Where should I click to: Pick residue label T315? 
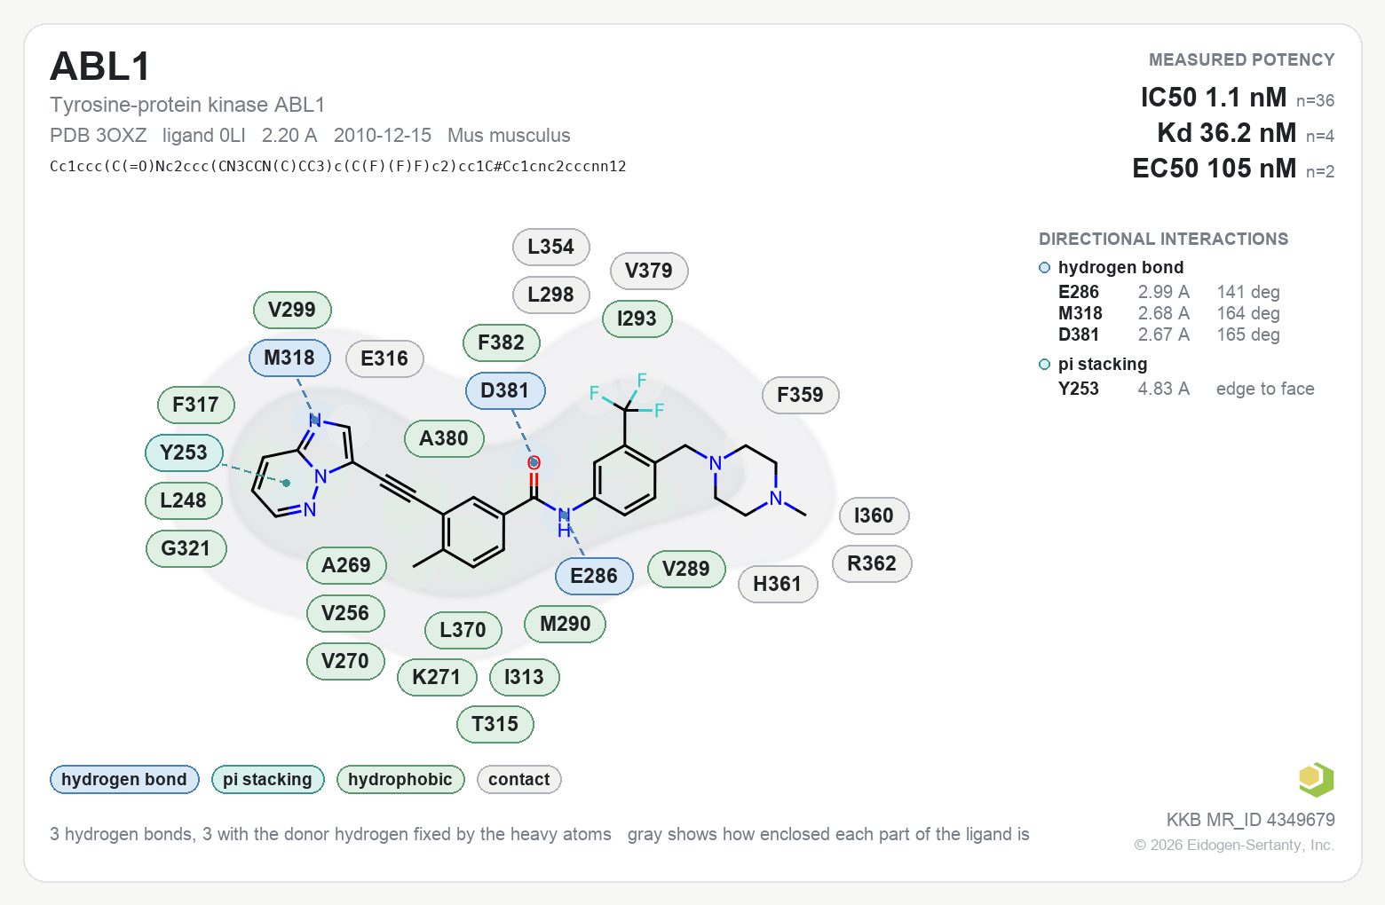pyautogui.click(x=495, y=724)
